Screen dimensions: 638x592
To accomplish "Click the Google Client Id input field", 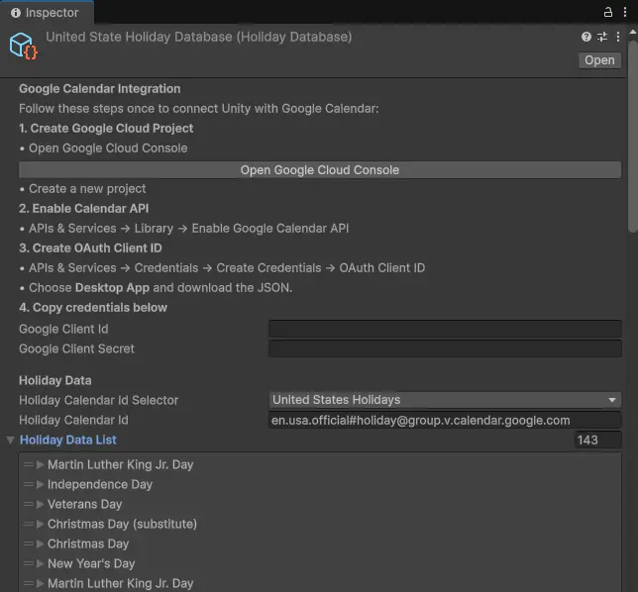I will click(445, 329).
